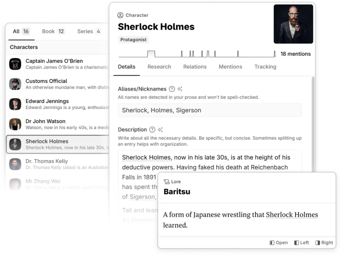Dock Baritsu entry to the Left
Image resolution: width=341 pixels, height=255 pixels.
[x=301, y=243]
